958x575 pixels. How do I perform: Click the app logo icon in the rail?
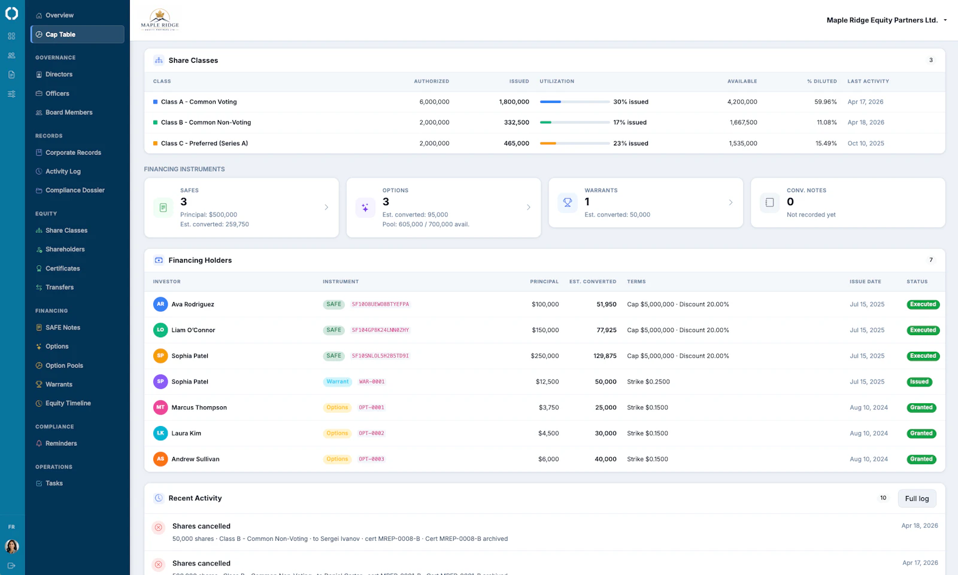[12, 13]
